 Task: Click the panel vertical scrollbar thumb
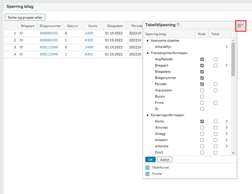point(233,59)
